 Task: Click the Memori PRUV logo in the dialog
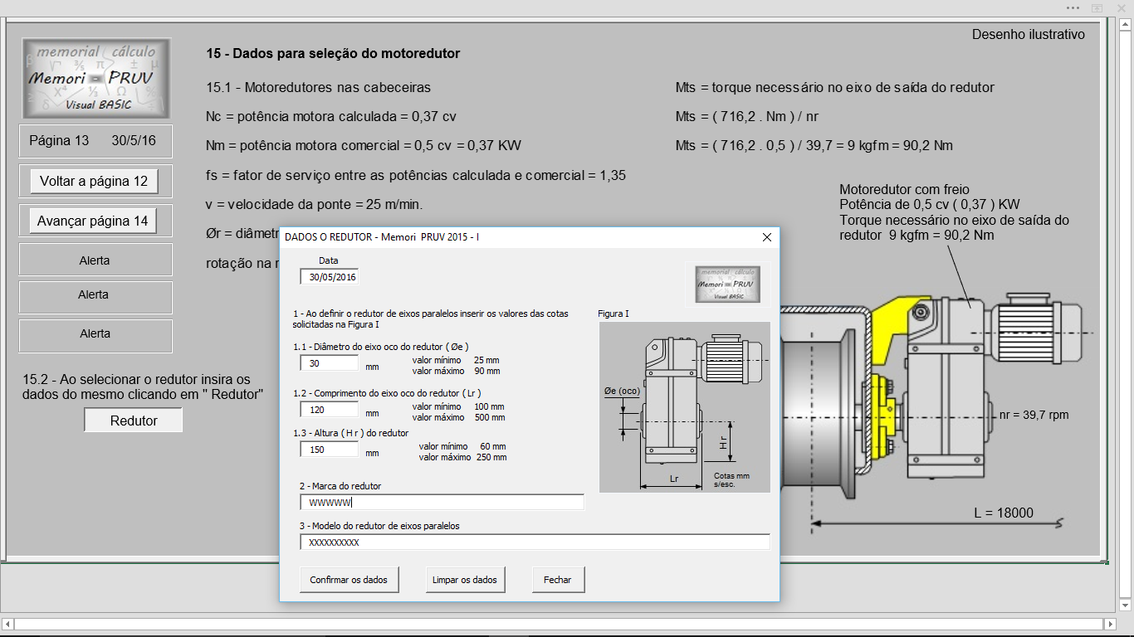click(728, 284)
